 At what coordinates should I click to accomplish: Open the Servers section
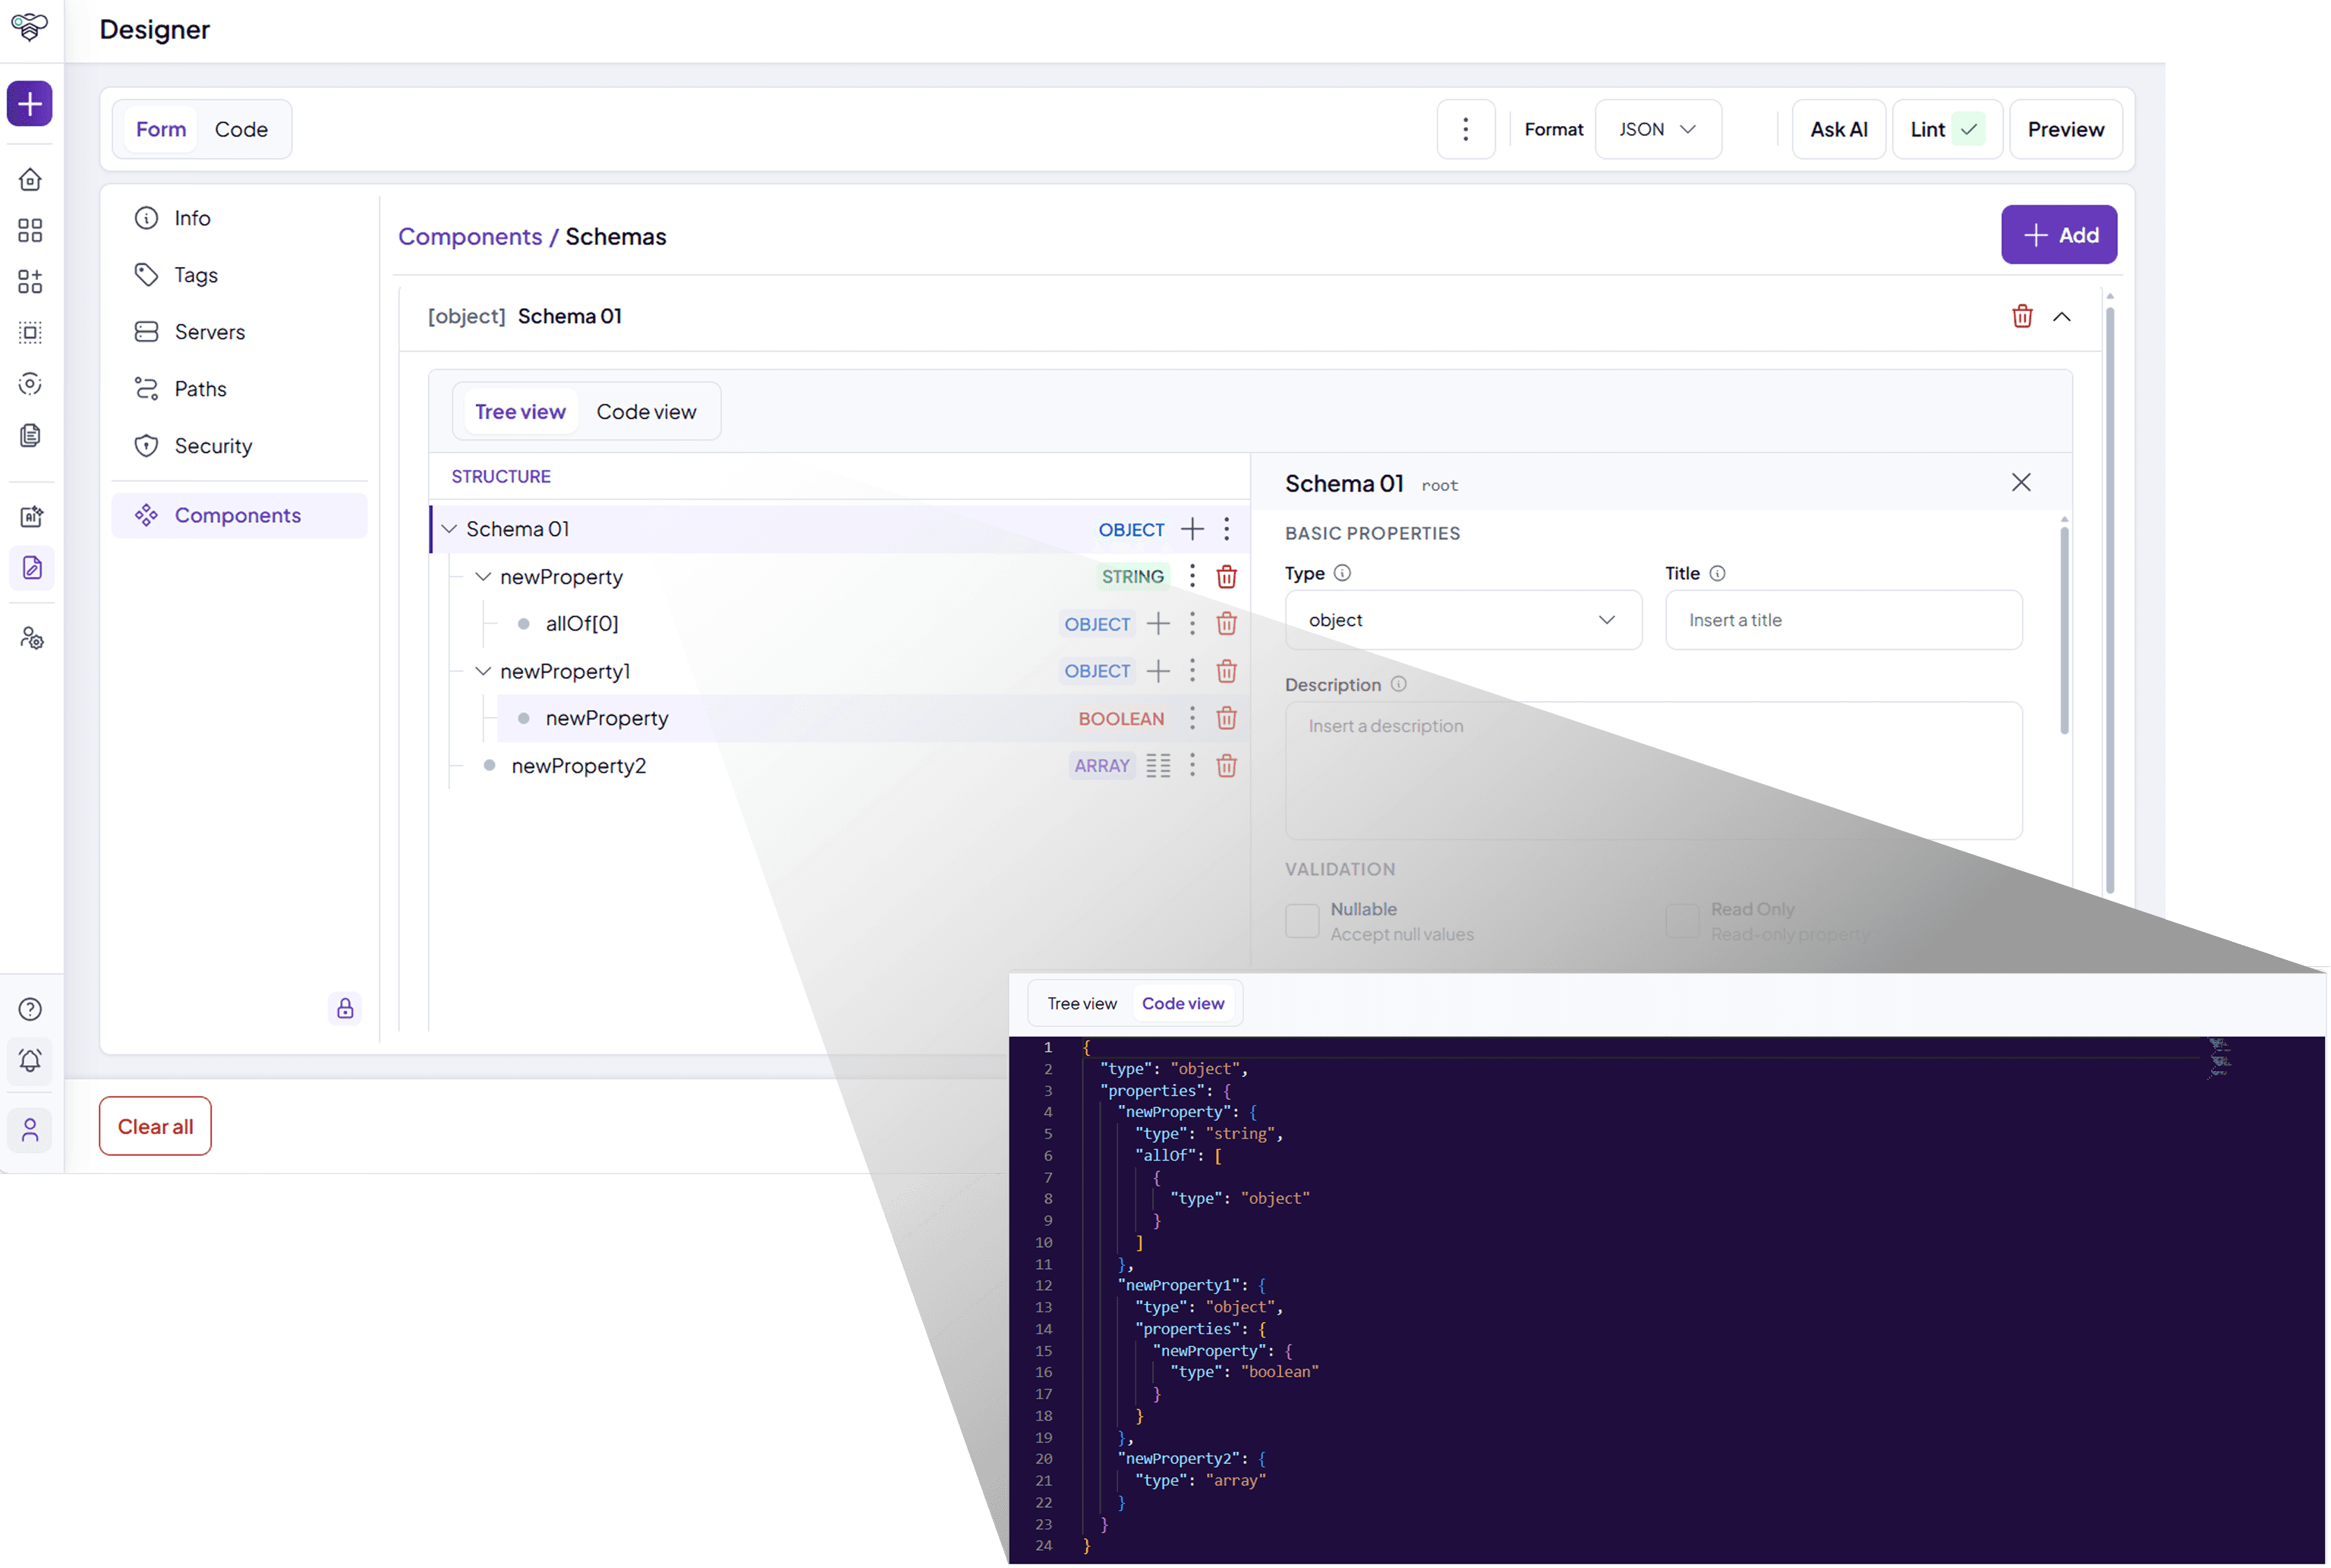[x=240, y=332]
